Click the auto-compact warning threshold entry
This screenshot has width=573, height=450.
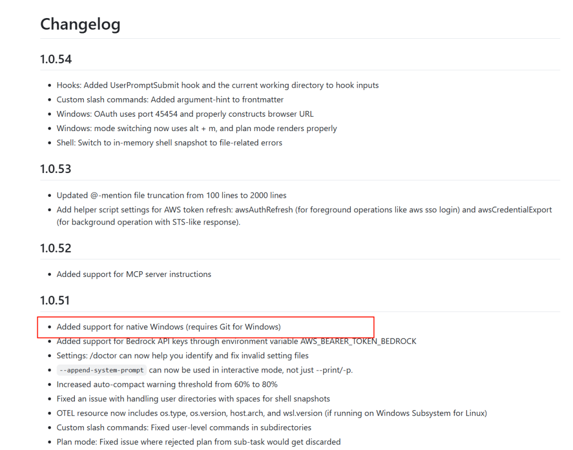pos(167,385)
